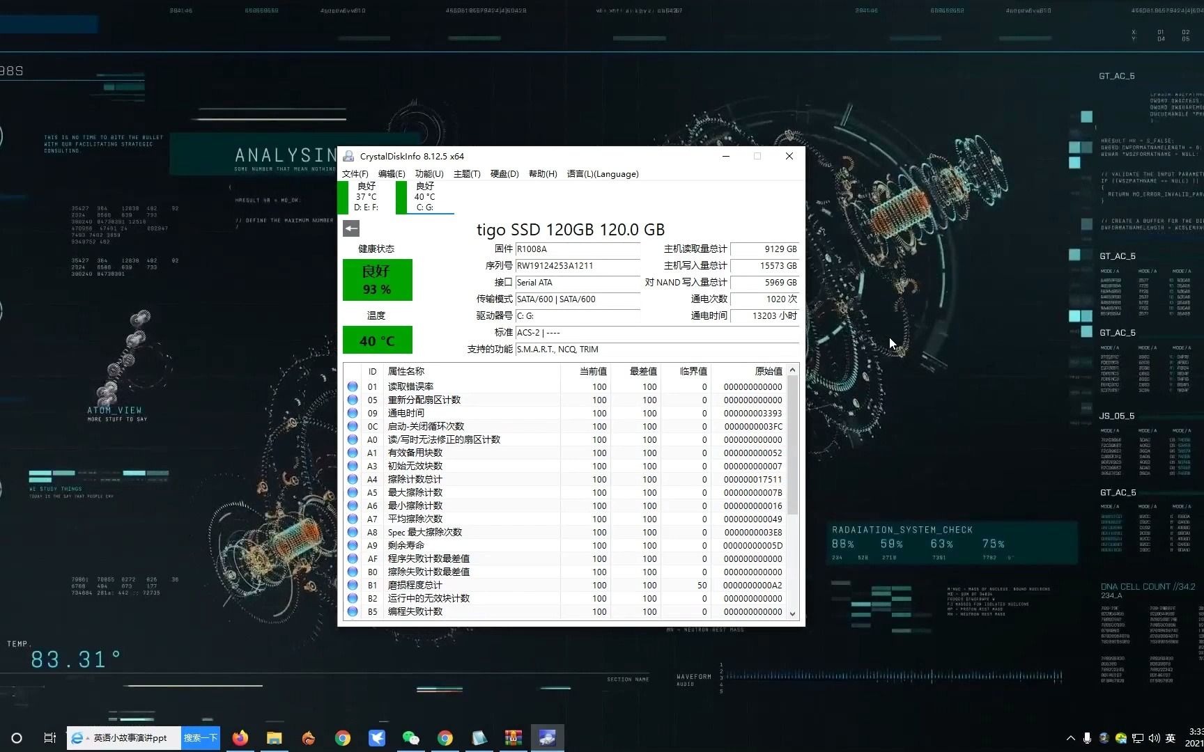
Task: Click the status icon of row A9 剩余寿命
Action: pos(353,545)
